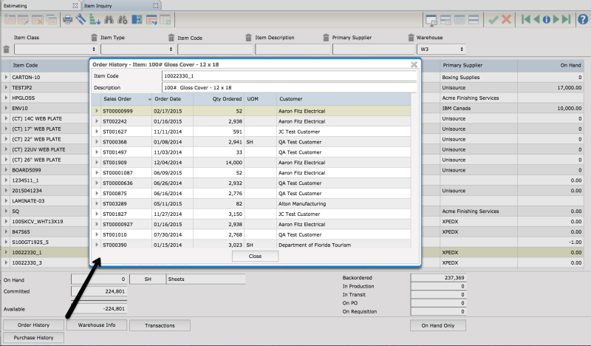This screenshot has width=591, height=346.
Task: Open the Item Class dropdown
Action: (x=56, y=49)
